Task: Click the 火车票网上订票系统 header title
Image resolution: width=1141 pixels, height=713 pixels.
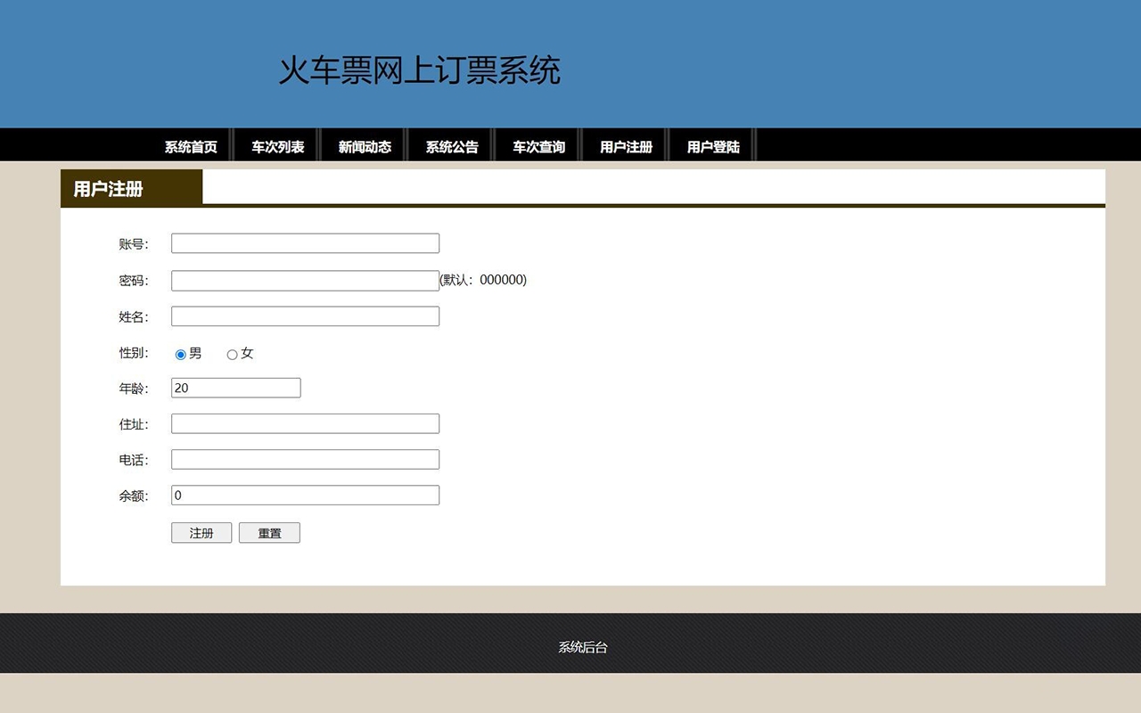Action: 419,70
